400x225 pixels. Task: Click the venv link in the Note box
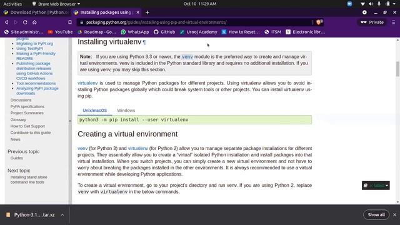[x=187, y=57]
